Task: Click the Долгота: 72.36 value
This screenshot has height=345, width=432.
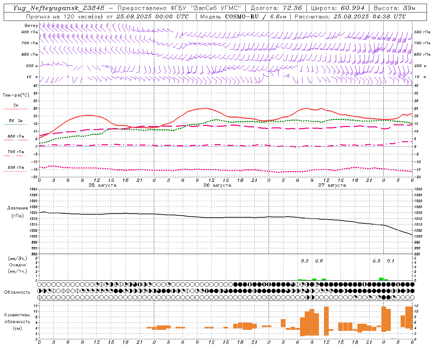Action: coord(276,8)
